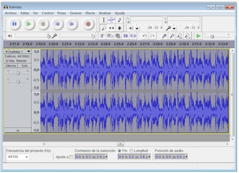Open the Archivo menu

pos(11,13)
